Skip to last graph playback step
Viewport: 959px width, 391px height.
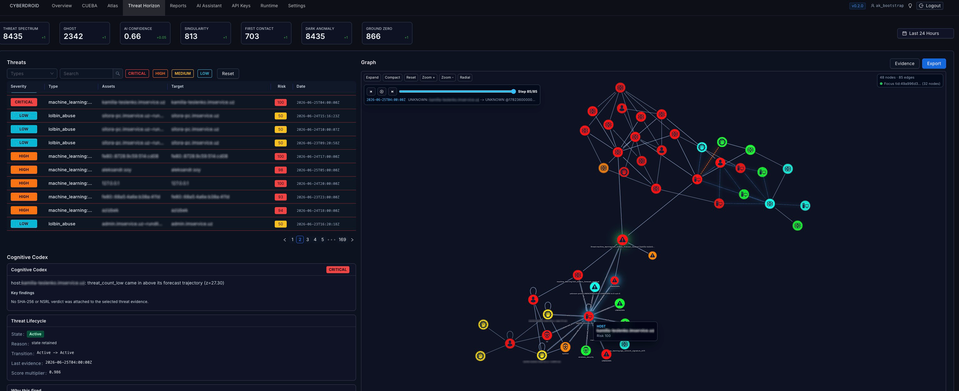click(x=392, y=91)
